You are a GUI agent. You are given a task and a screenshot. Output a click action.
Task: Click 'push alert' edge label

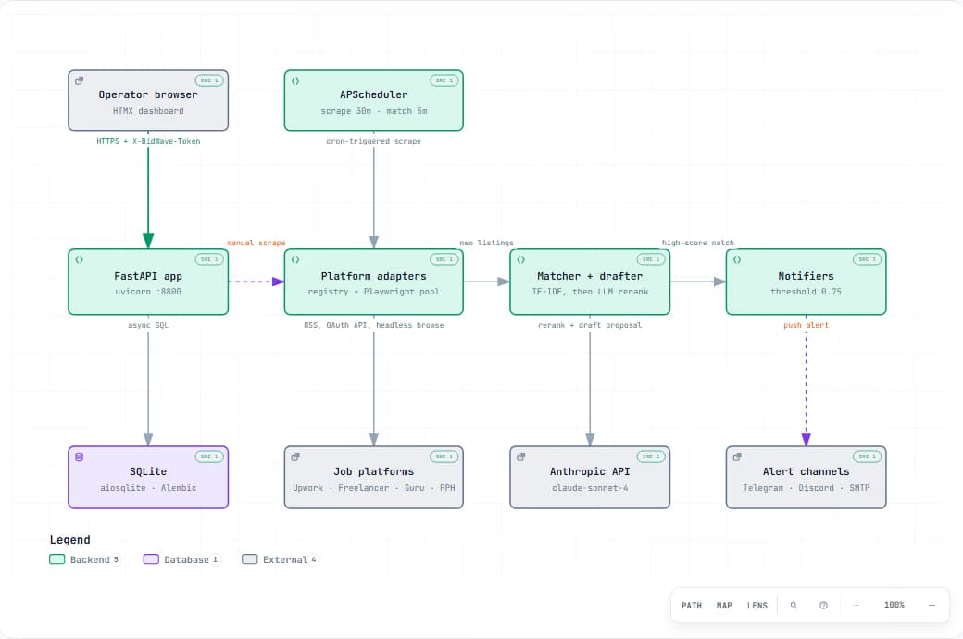tap(806, 325)
